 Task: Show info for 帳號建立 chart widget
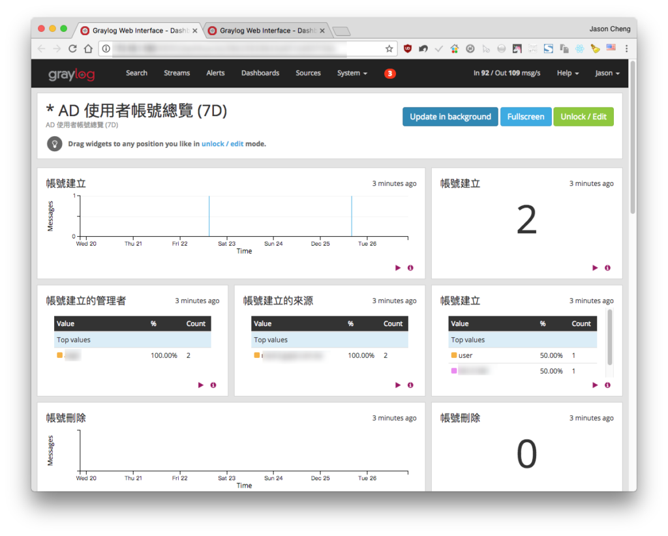(410, 268)
